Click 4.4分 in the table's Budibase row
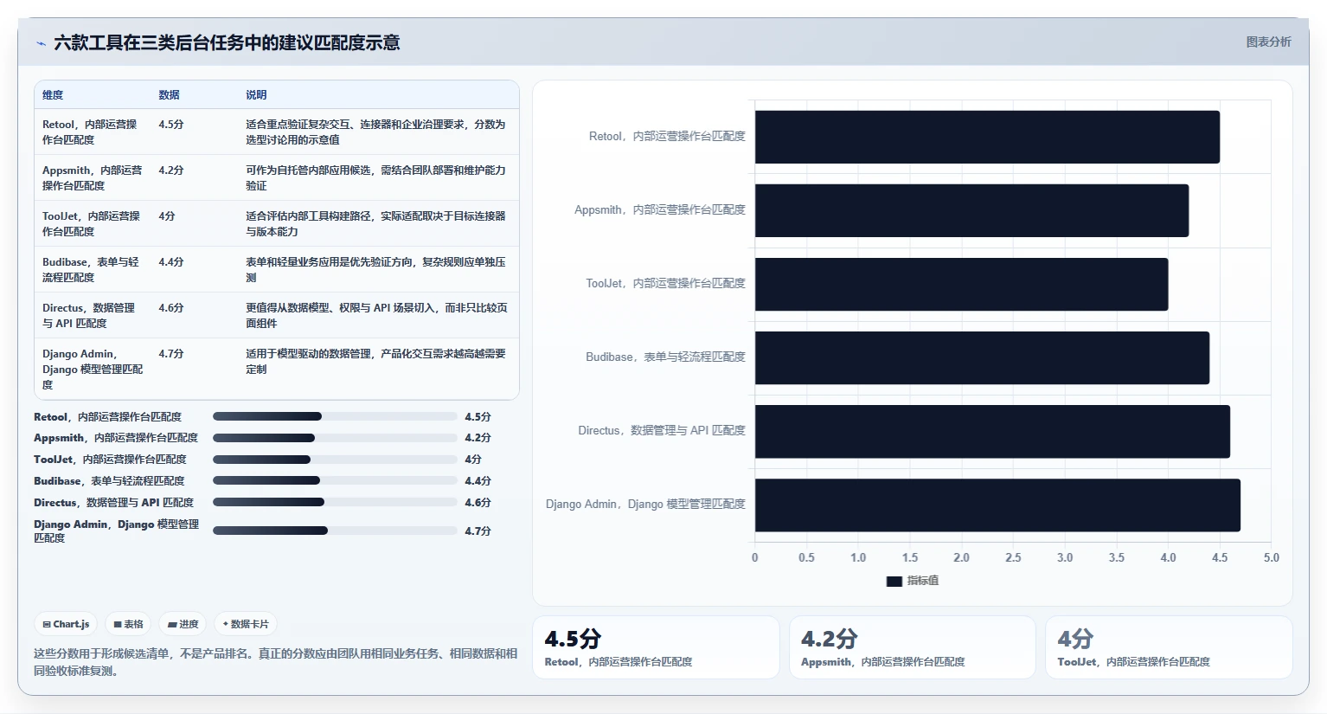This screenshot has height=714, width=1327. pos(171,262)
